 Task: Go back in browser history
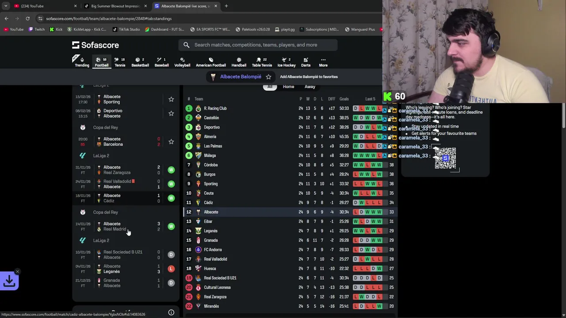[6, 19]
